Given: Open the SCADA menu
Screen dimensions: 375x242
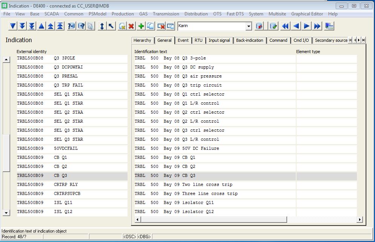Looking at the screenshot, I should point(52,14).
